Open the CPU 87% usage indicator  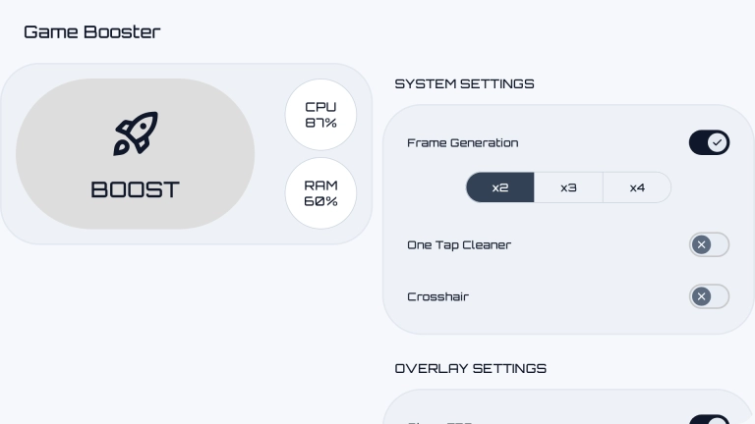tap(320, 115)
